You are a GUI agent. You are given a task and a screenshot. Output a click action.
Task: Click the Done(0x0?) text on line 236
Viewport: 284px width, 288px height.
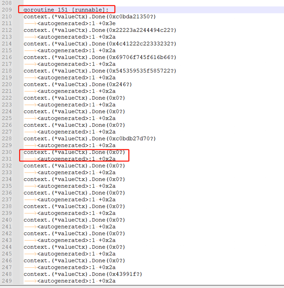coord(74,193)
